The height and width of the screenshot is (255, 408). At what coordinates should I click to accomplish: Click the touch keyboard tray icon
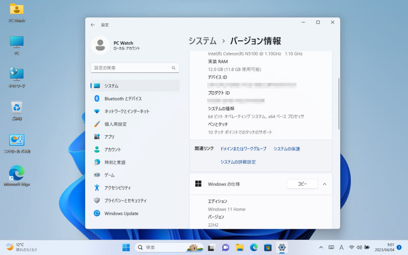click(x=331, y=247)
